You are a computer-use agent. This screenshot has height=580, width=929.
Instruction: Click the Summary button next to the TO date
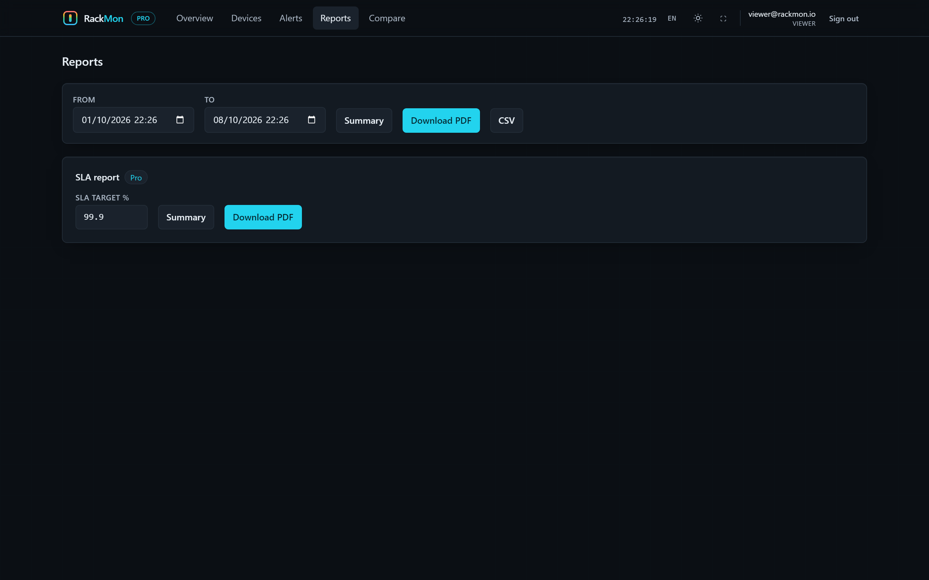[364, 121]
